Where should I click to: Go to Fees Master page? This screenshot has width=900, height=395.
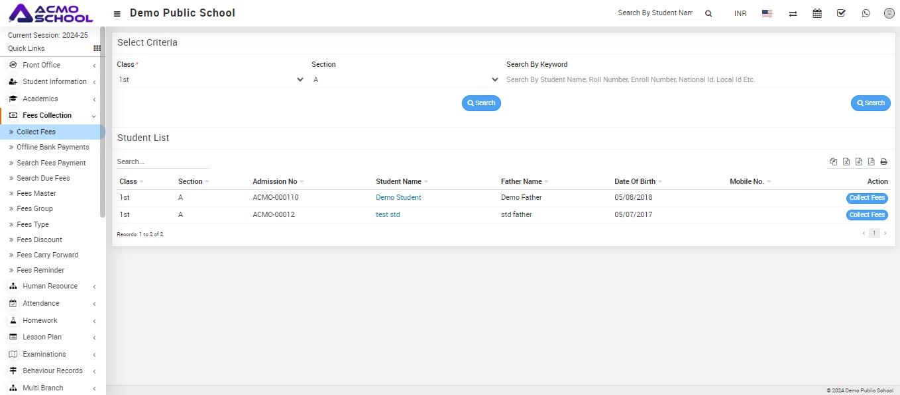click(x=36, y=193)
